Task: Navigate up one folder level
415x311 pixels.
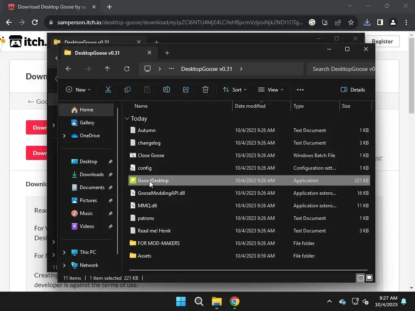Action: point(107,69)
